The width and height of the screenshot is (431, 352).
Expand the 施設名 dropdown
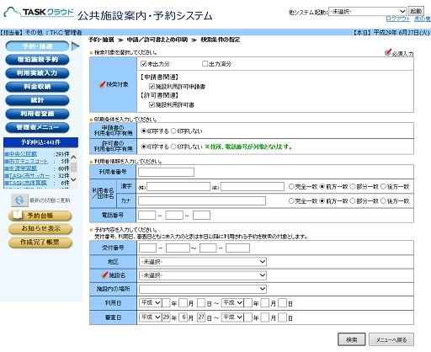click(x=203, y=275)
